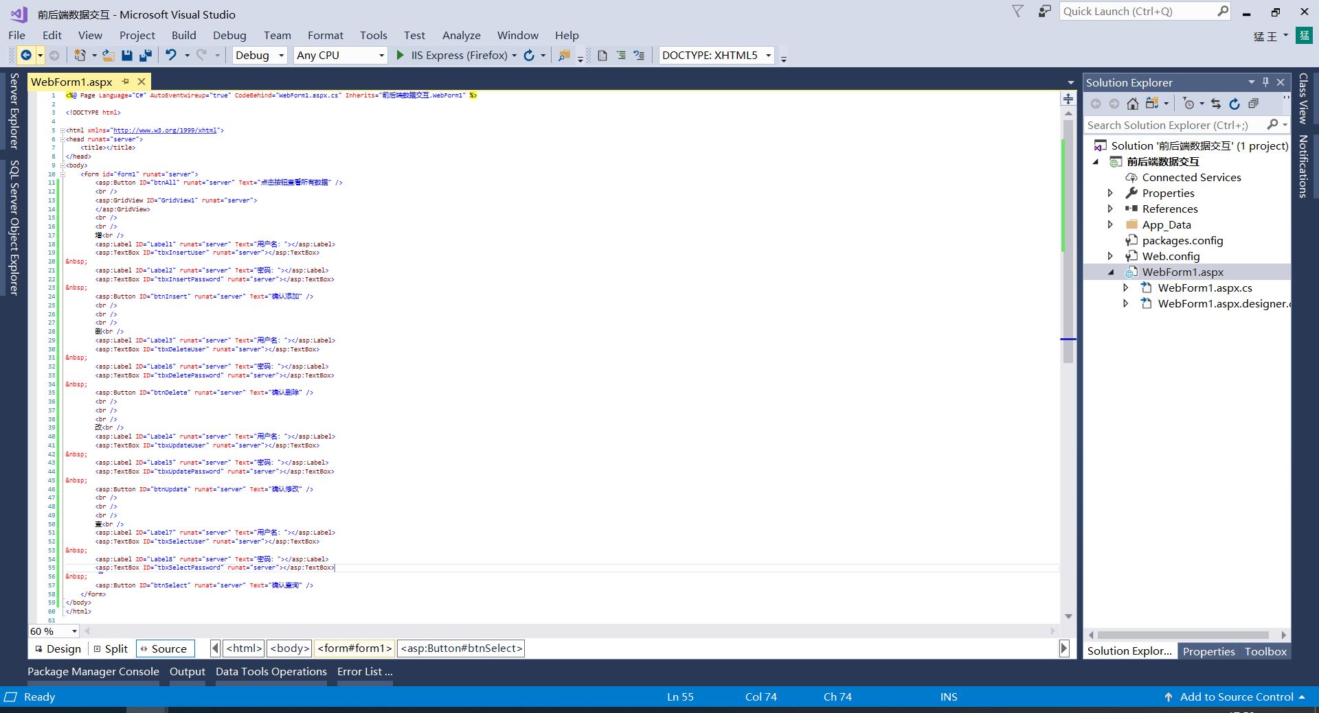1319x713 pixels.
Task: Click the Pending Changes Filter clock icon
Action: click(x=1188, y=104)
